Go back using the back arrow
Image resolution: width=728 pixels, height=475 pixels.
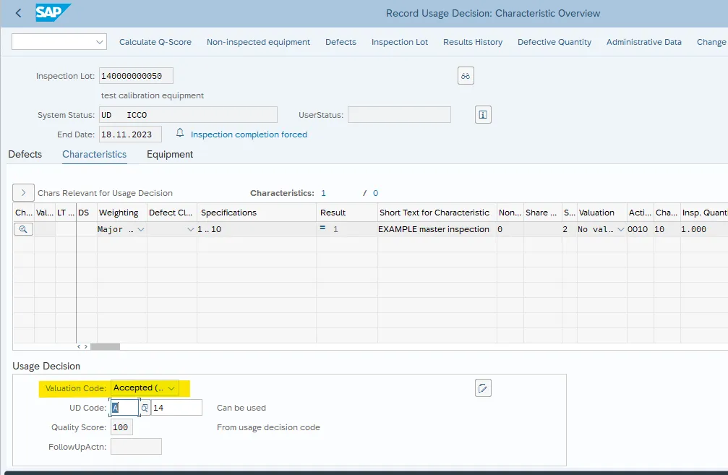pyautogui.click(x=18, y=13)
